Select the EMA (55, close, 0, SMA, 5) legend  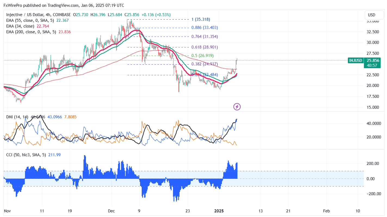[x=30, y=20]
